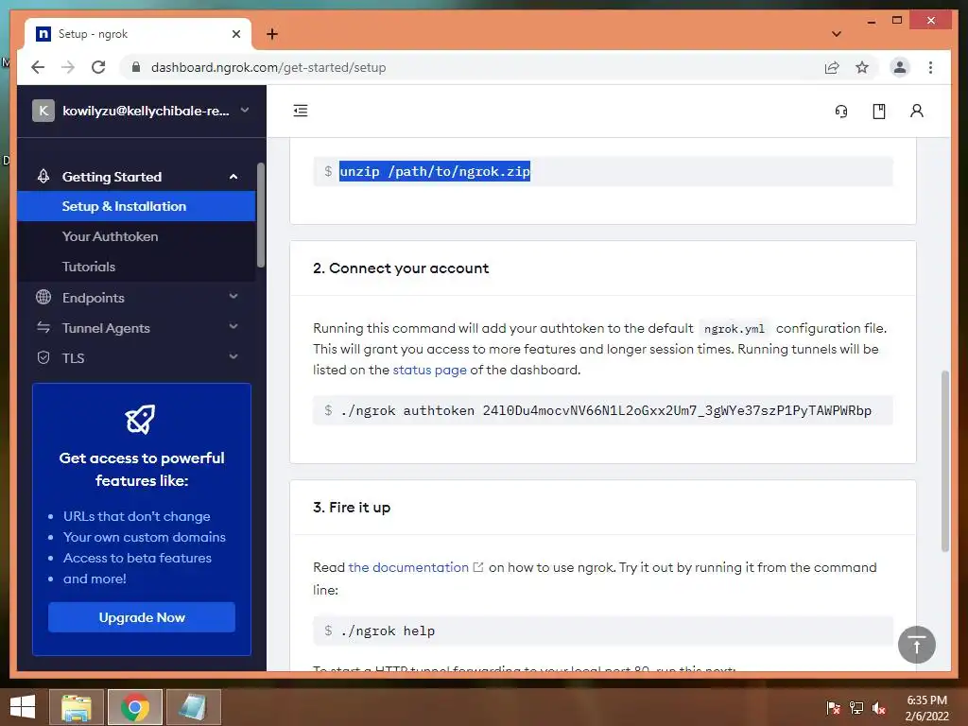Viewport: 968px width, 726px height.
Task: Click the TLS shield icon
Action: click(43, 357)
